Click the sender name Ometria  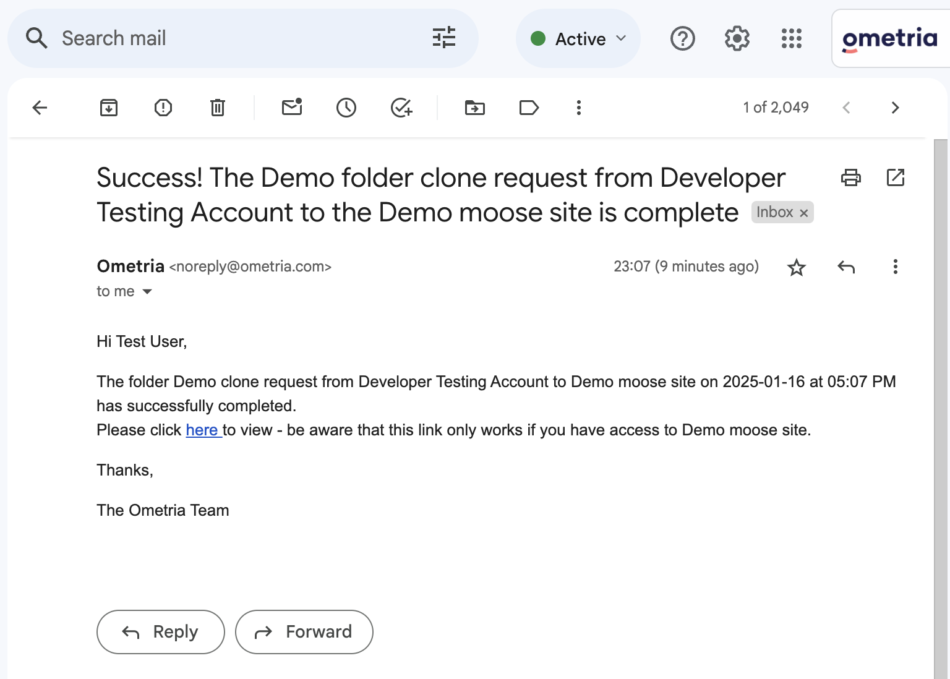(131, 267)
